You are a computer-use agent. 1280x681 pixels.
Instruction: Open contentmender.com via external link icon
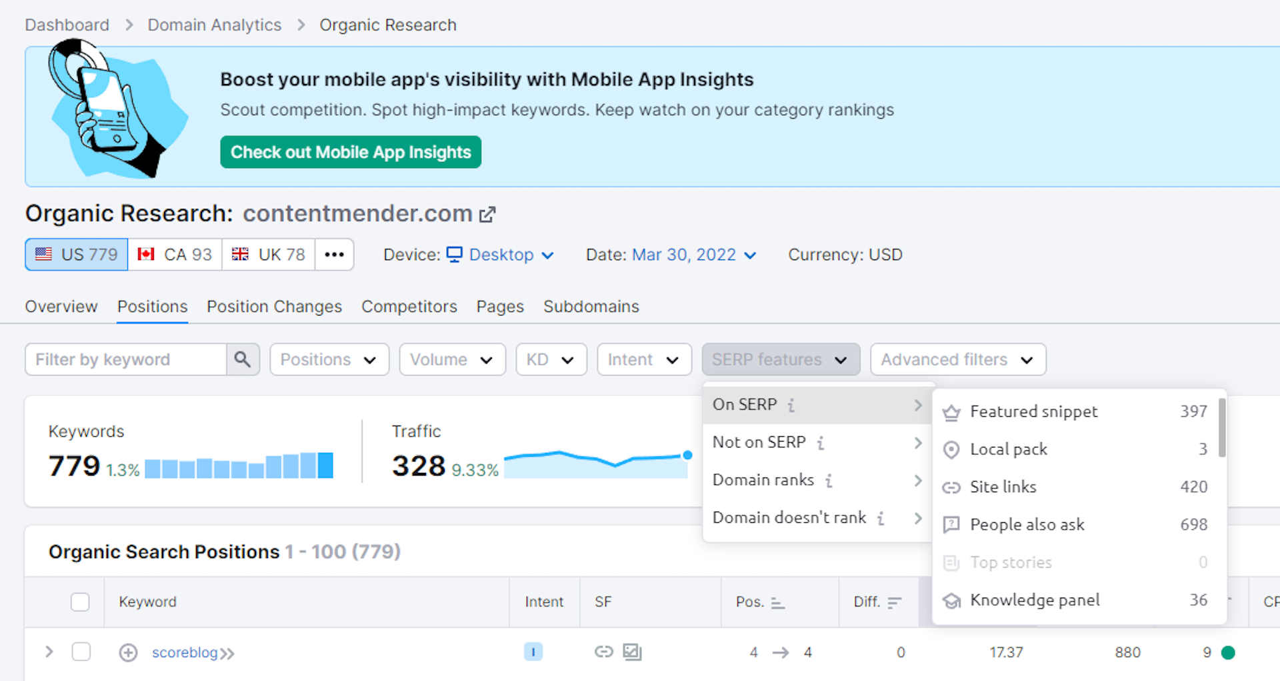(487, 213)
